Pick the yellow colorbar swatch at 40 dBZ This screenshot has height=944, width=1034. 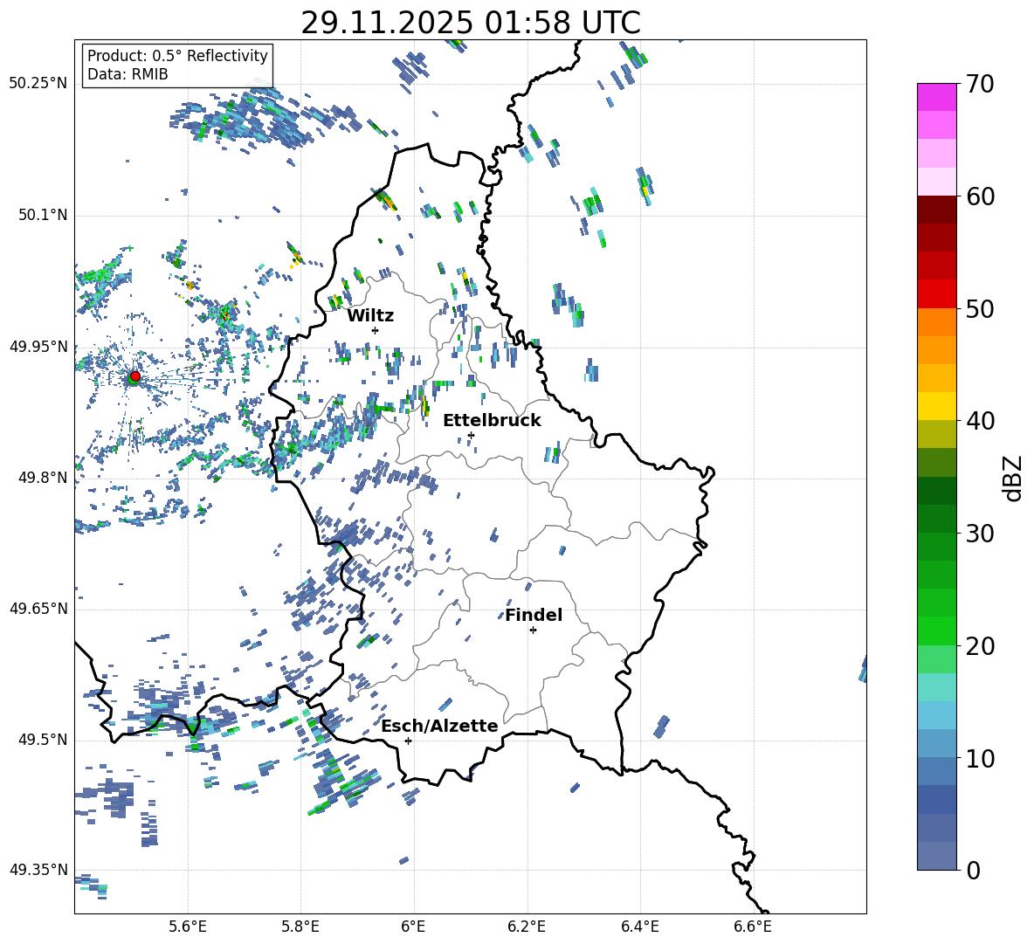(937, 406)
